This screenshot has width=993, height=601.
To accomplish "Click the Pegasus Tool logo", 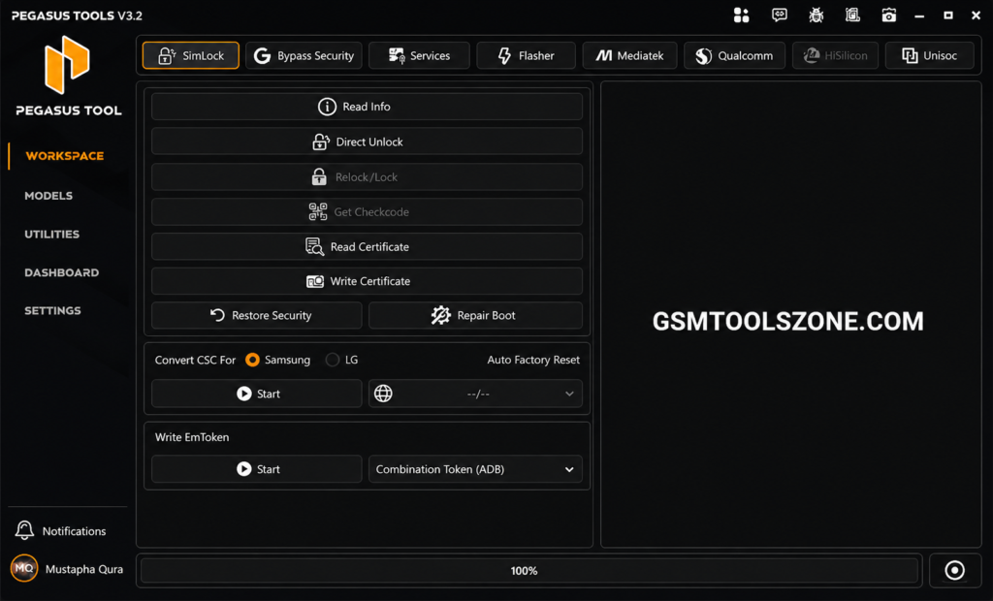I will (68, 65).
